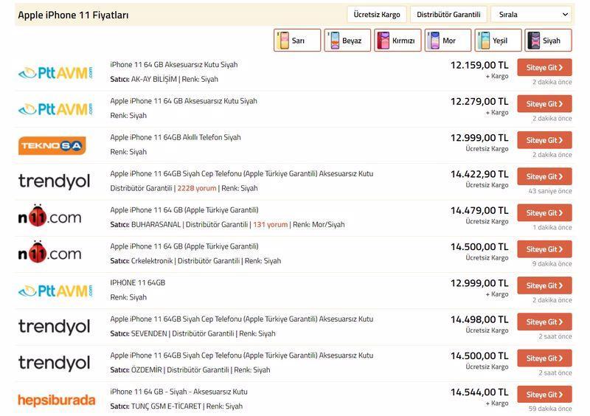Open the Sırala sort dropdown
The width and height of the screenshot is (590, 416).
coord(531,15)
